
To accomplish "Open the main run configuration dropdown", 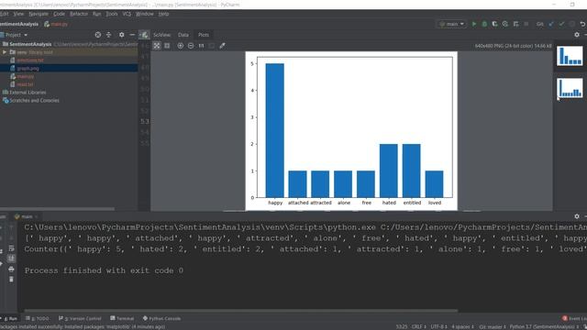I will (451, 24).
